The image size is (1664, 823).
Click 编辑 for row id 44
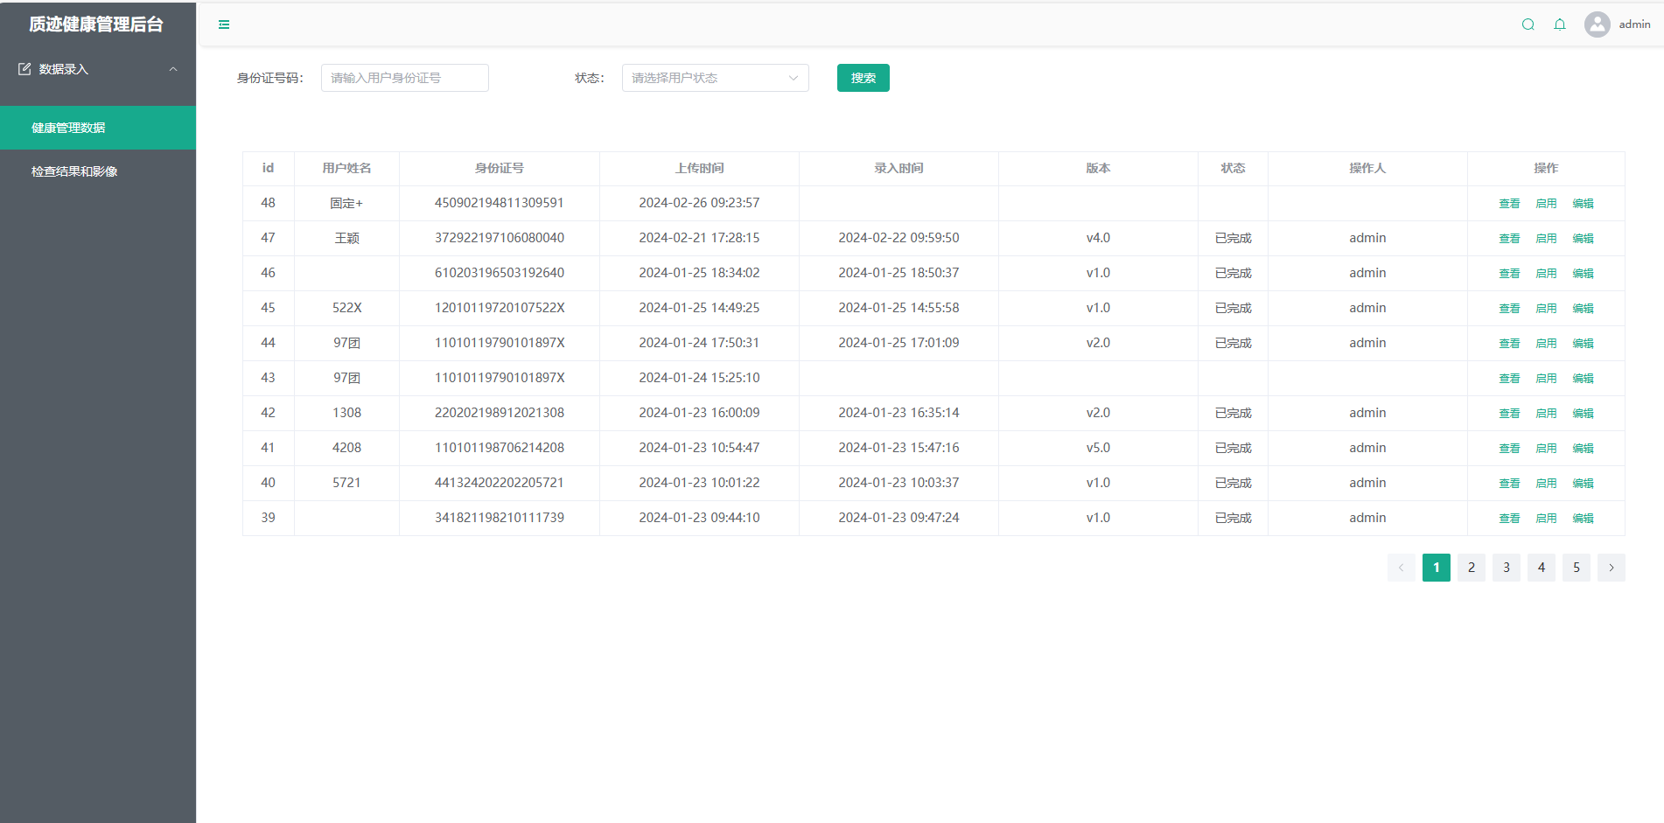coord(1583,344)
